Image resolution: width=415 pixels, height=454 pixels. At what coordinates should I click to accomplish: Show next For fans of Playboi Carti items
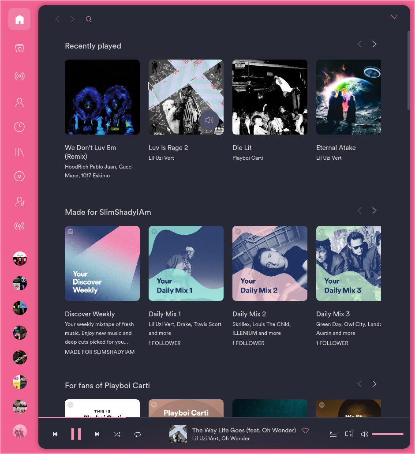[374, 384]
